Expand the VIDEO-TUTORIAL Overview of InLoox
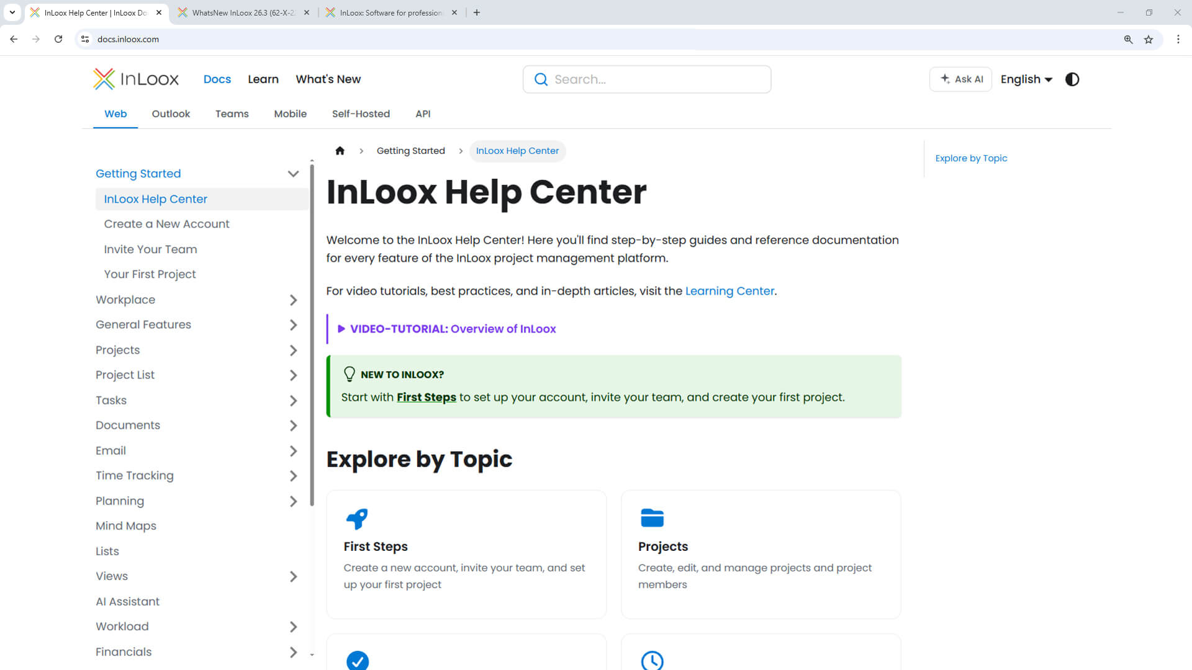Screen dimensions: 1192x670 click(x=447, y=329)
